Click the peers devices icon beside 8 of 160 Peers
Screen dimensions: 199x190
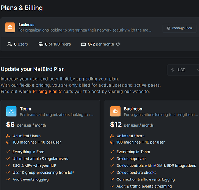pos(41,44)
